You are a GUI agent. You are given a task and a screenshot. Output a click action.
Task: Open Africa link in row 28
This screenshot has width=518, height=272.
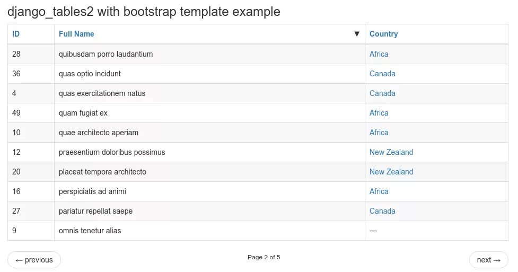(379, 54)
